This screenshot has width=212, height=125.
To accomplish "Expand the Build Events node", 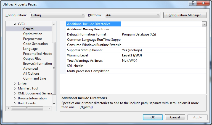I will (15, 103).
